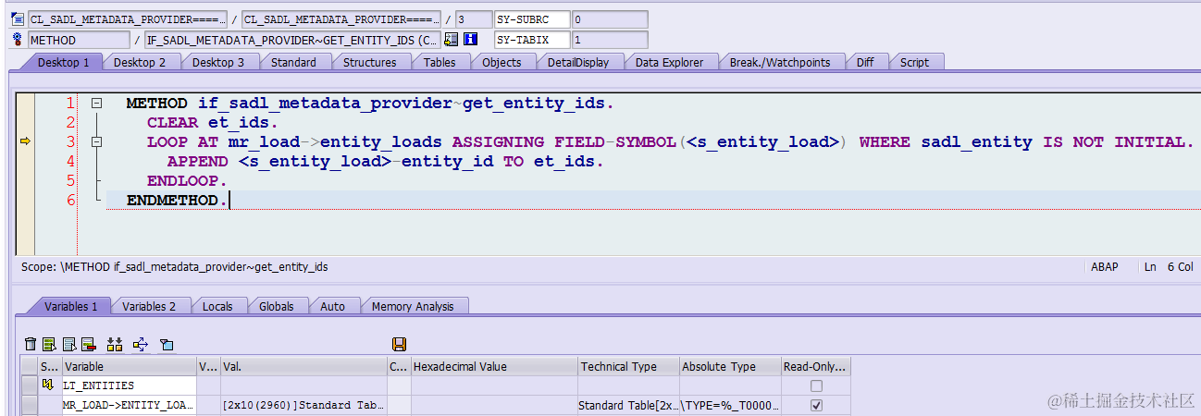Viewport: 1201px width, 416px height.
Task: Click the Variable column header
Action: click(129, 367)
